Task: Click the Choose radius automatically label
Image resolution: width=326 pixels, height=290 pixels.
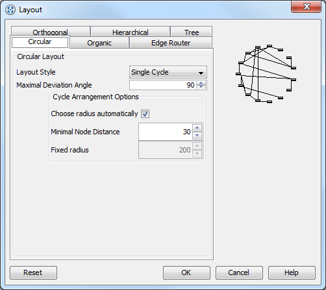Action: point(94,114)
